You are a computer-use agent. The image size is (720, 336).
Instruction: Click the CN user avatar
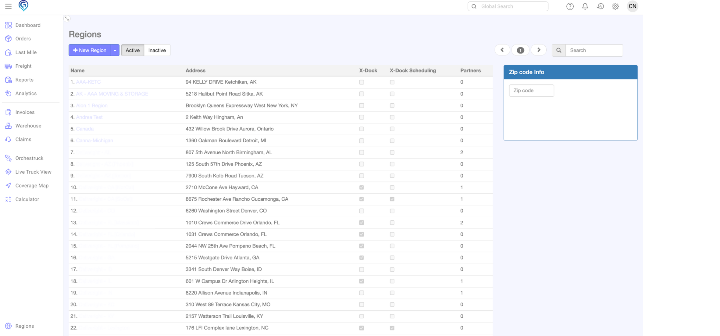point(632,6)
